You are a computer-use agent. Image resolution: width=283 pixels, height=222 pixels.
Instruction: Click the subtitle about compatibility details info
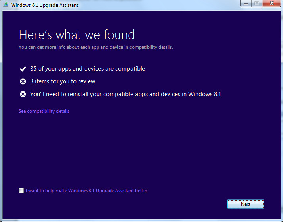96,47
